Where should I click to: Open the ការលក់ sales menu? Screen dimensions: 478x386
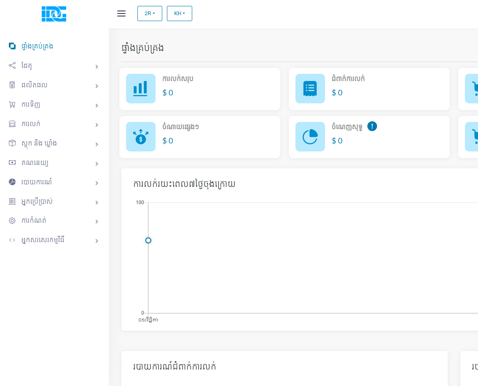pyautogui.click(x=54, y=124)
